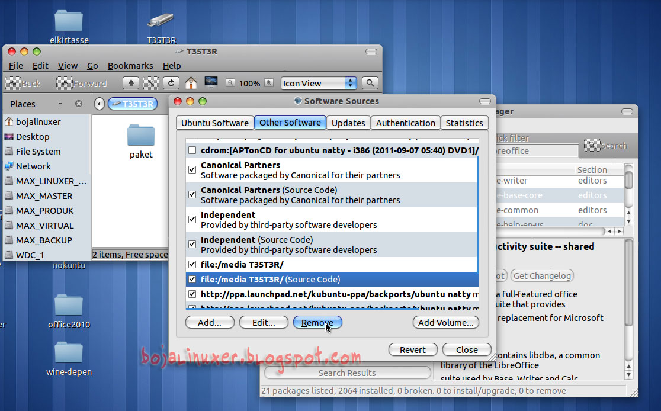This screenshot has height=411, width=661.
Task: Go up to parent folder using up arrow
Action: 131,83
